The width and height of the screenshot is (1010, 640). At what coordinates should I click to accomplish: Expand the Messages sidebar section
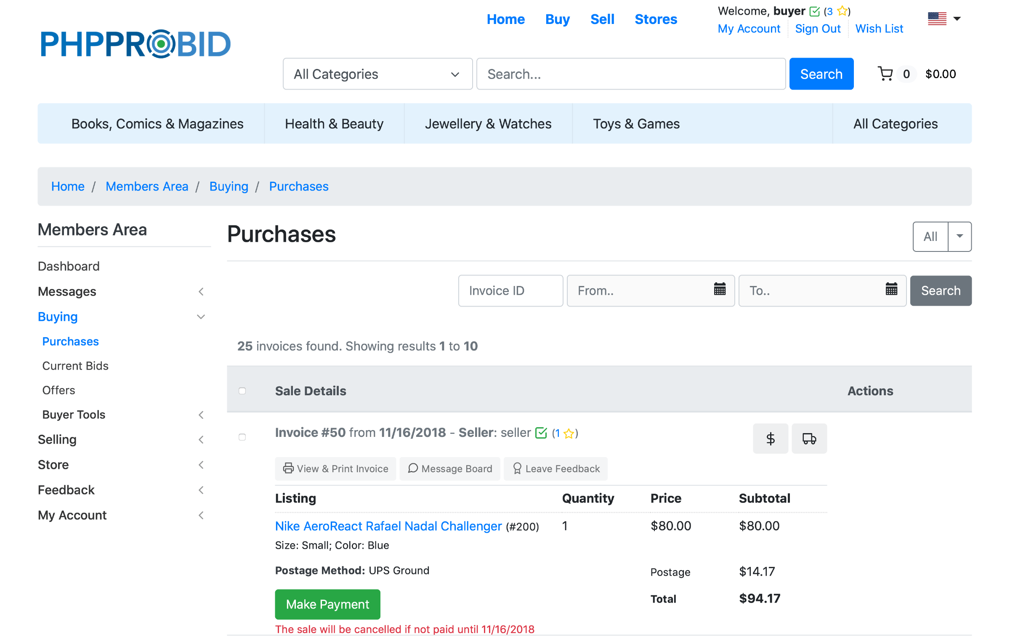pos(201,291)
